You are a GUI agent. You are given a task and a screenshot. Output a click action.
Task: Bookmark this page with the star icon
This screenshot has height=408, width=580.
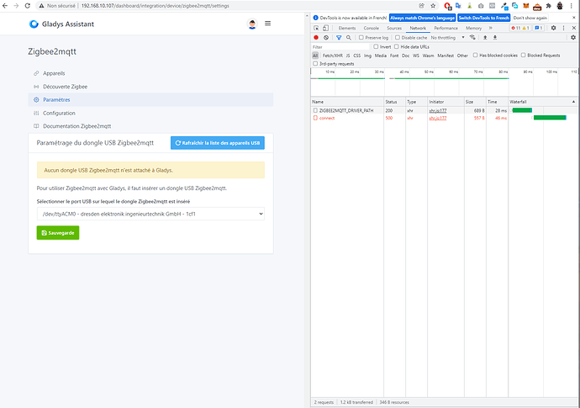tap(433, 6)
